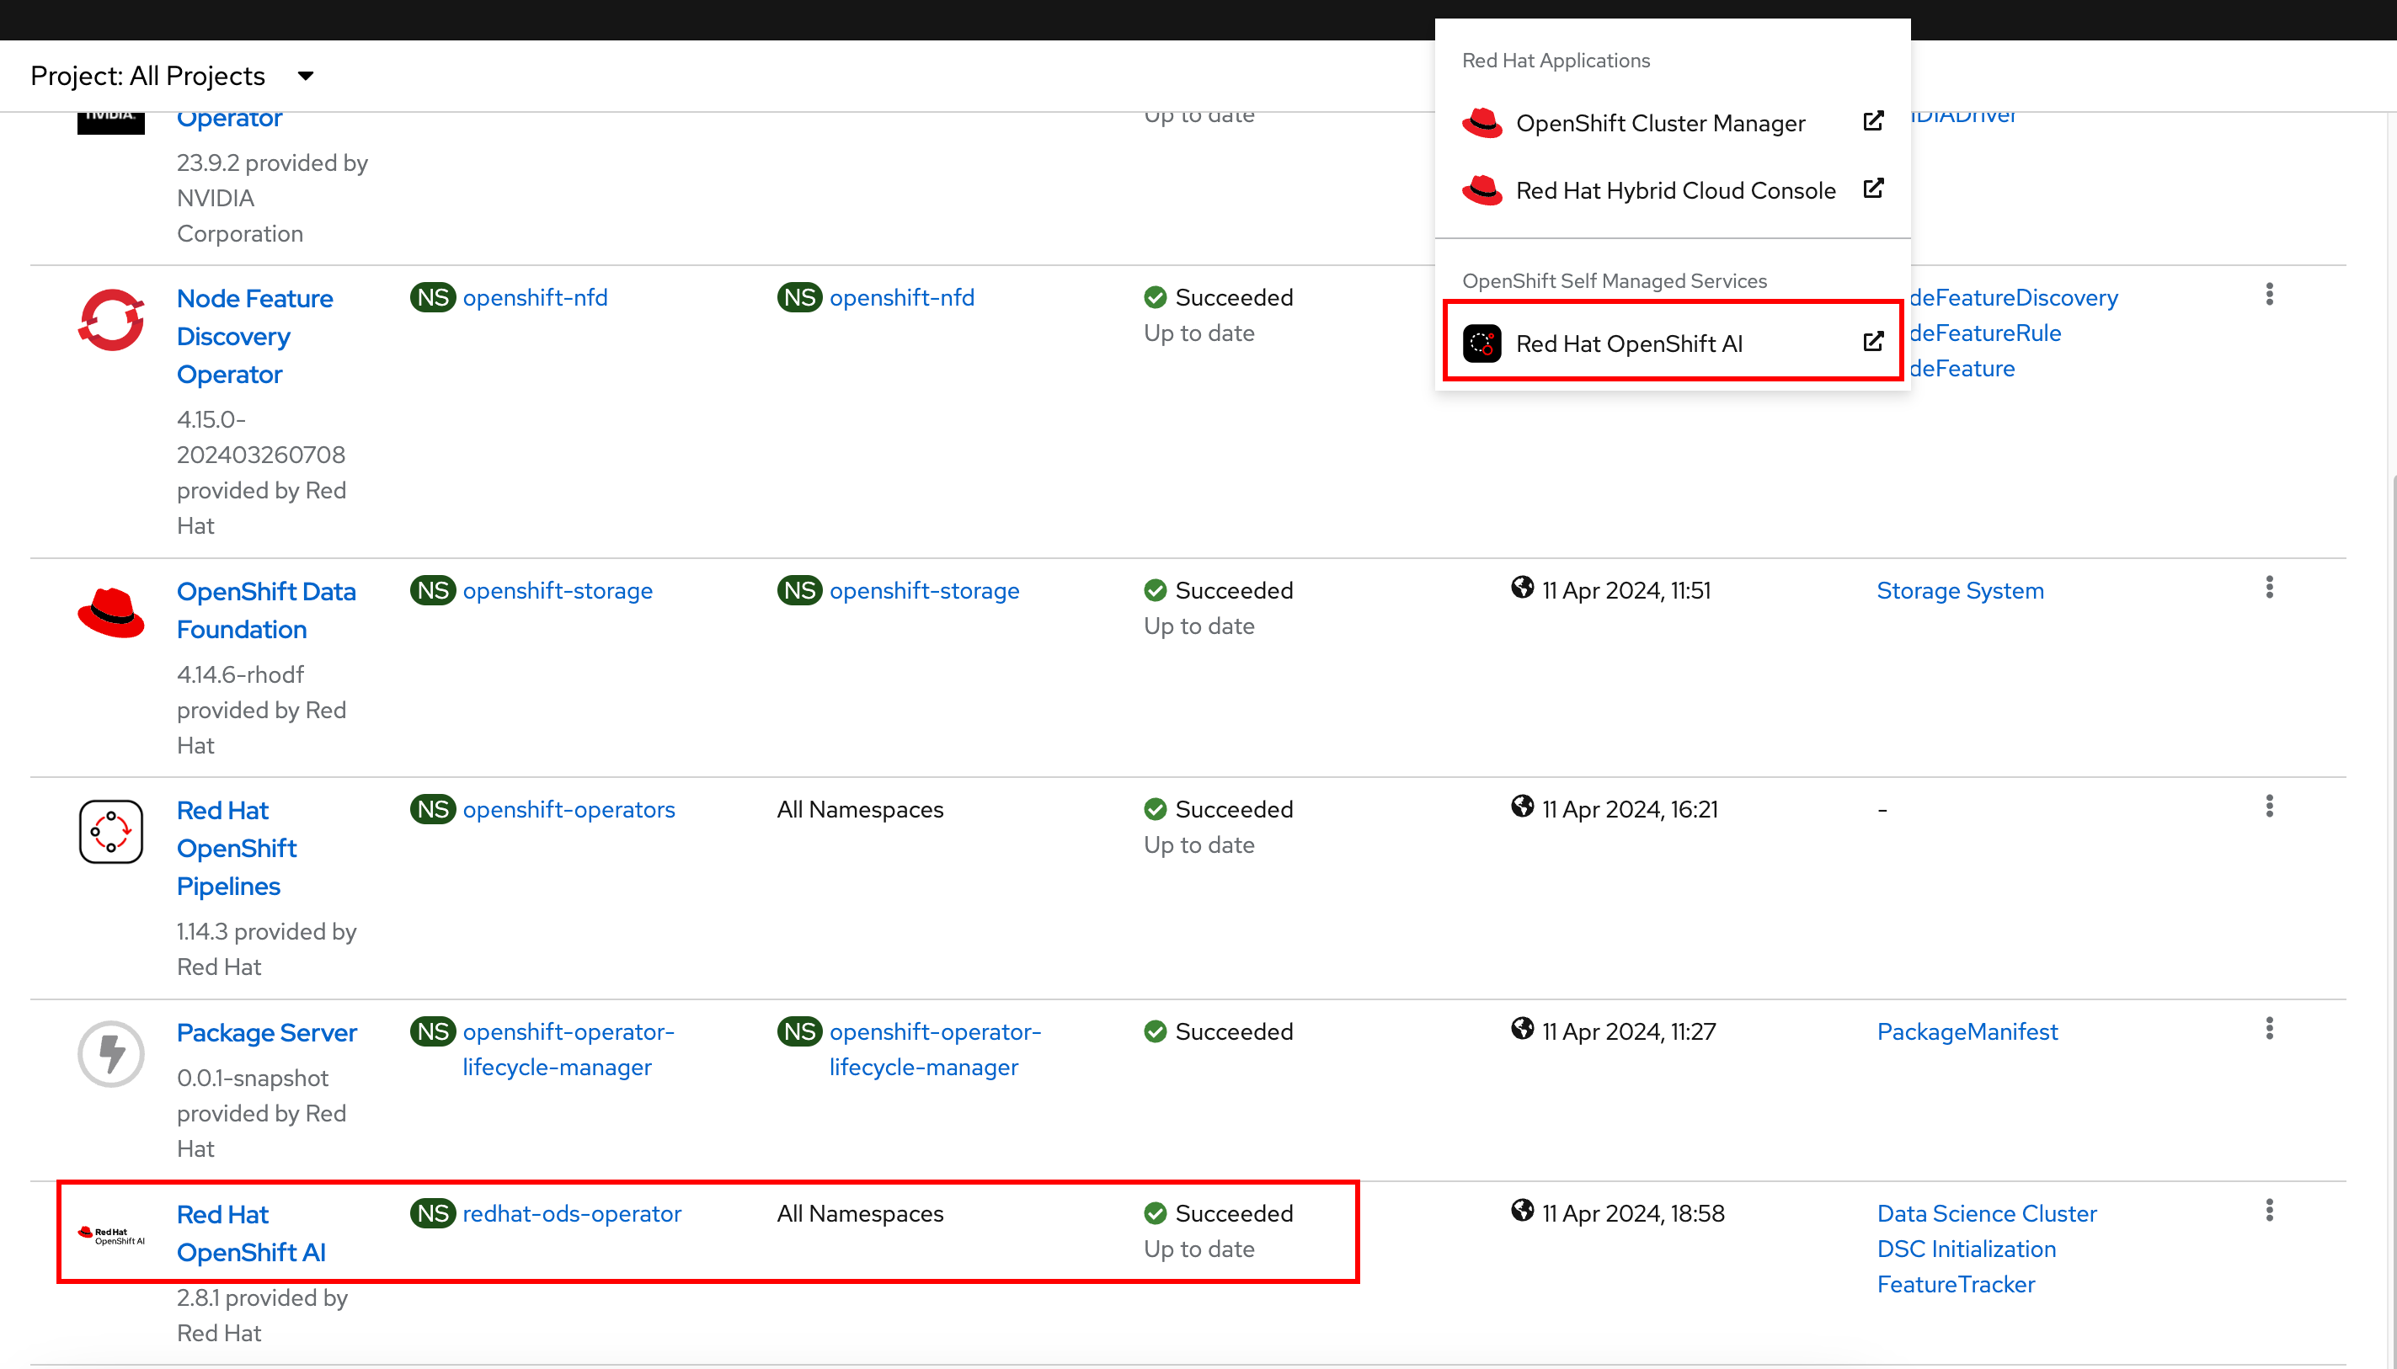The height and width of the screenshot is (1369, 2397).
Task: Click '11 Apr 2024, 18:58' timestamp
Action: (x=1632, y=1214)
